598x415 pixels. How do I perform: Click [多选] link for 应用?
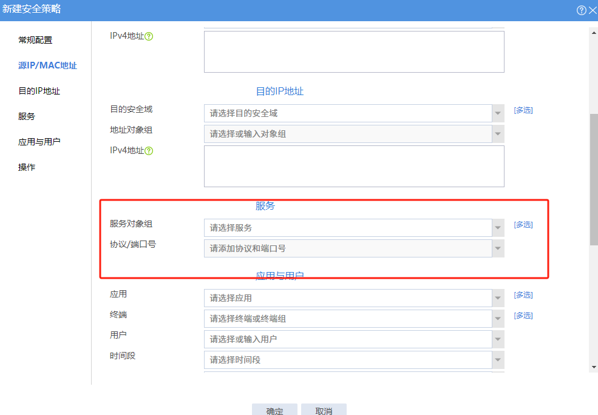point(523,295)
